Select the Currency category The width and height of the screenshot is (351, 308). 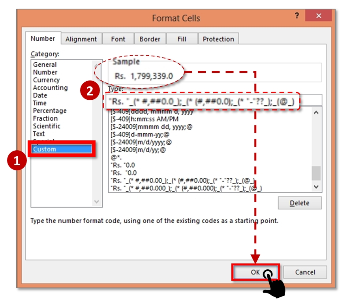tap(47, 80)
